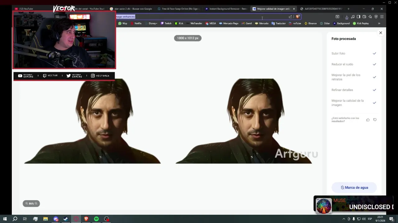398x223 pixels.
Task: Open the Kick Replay bookmark
Action: coord(361,23)
